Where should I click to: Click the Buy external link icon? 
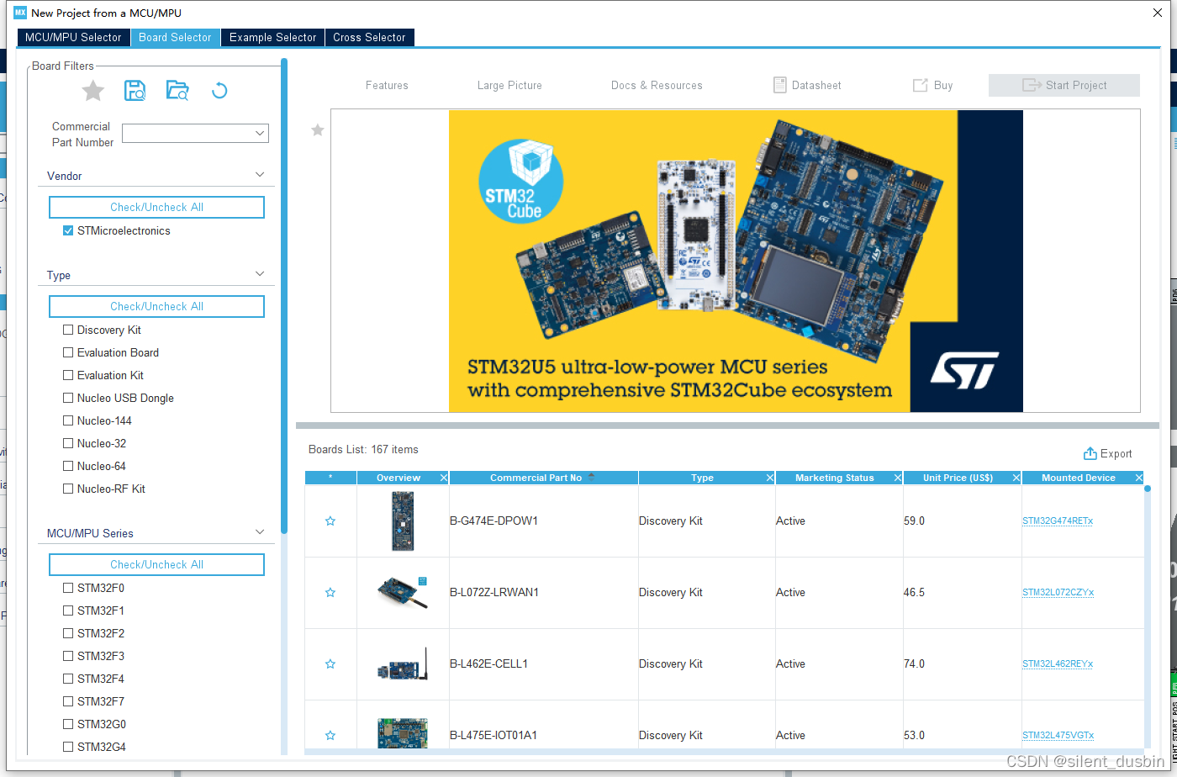[920, 85]
